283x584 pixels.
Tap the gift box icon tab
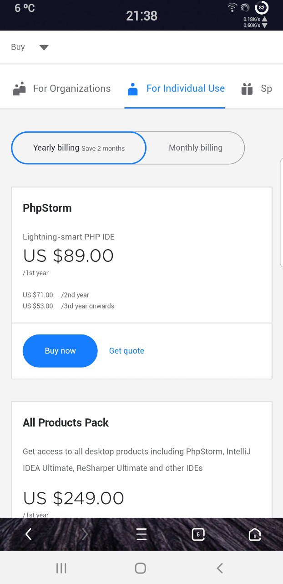point(247,89)
